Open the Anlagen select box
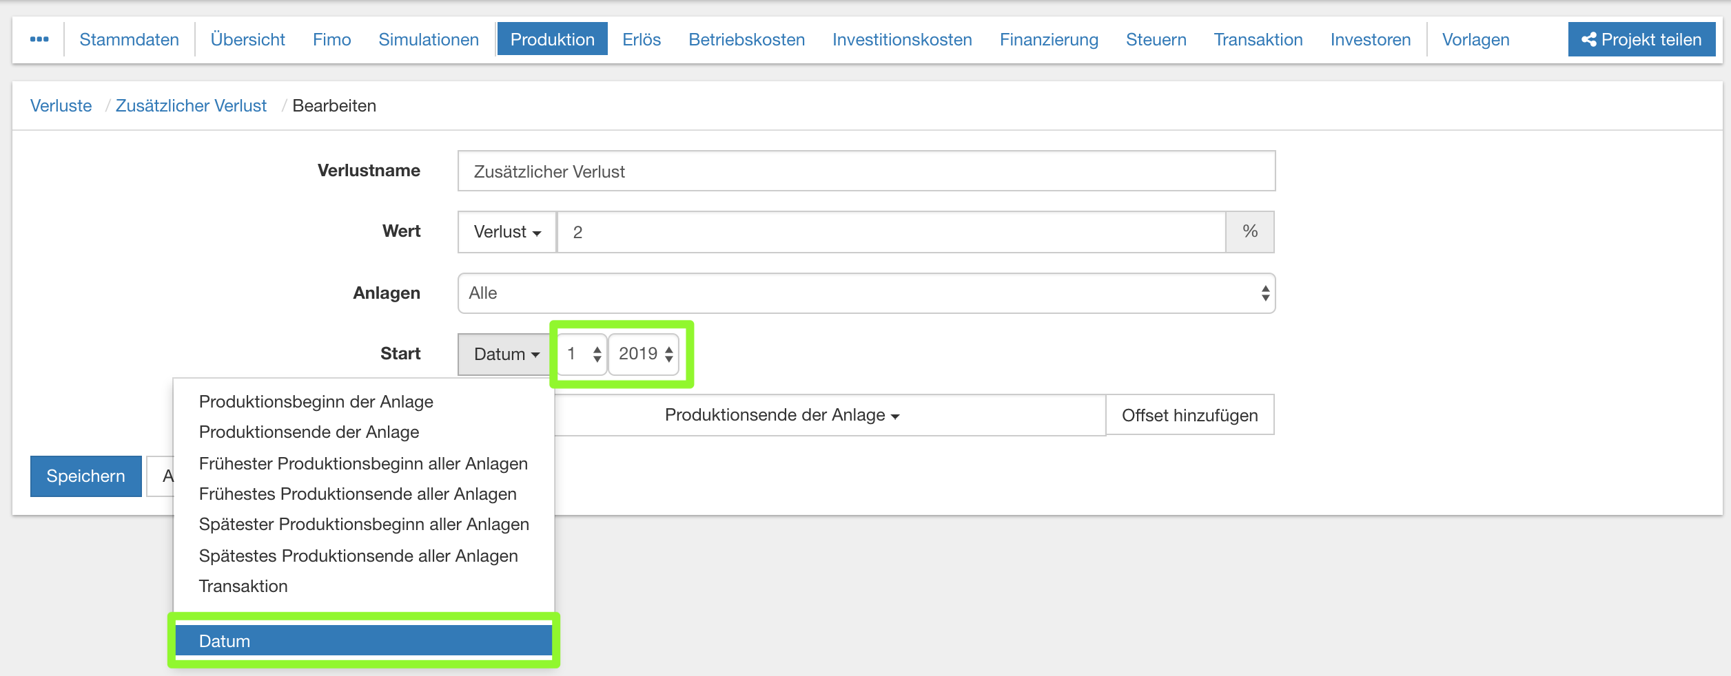The height and width of the screenshot is (676, 1731). (866, 293)
